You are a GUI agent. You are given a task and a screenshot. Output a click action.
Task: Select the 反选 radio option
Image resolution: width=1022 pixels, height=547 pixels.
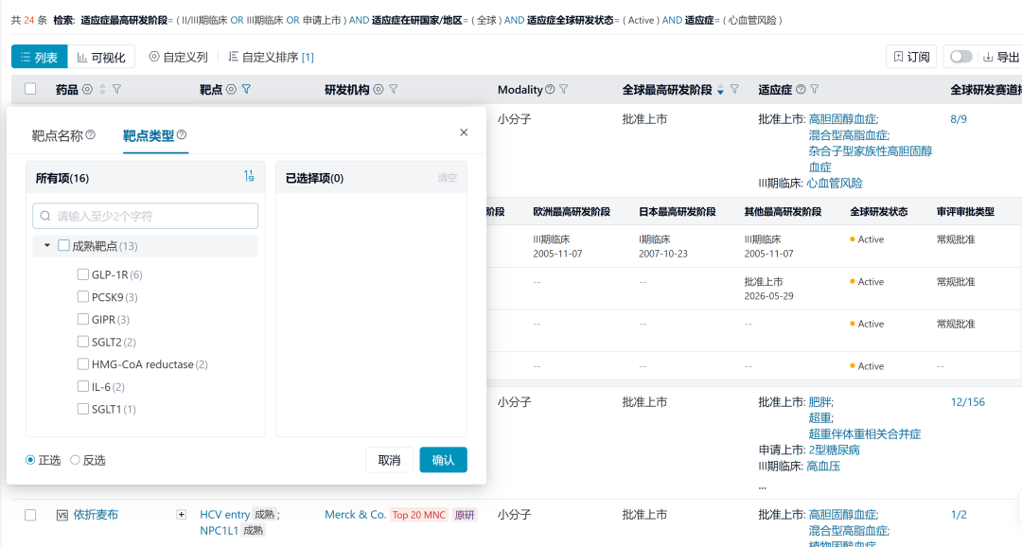tap(75, 460)
